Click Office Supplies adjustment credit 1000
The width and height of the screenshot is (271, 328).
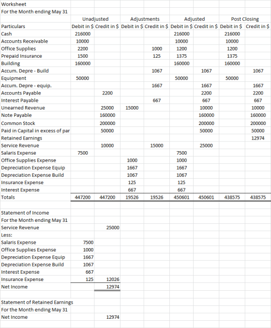tap(157, 48)
